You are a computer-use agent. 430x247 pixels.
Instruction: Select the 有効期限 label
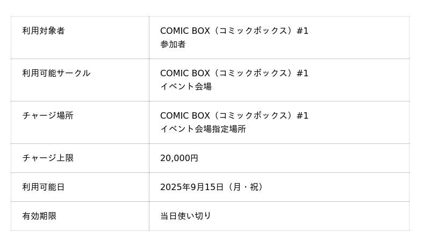tap(39, 216)
